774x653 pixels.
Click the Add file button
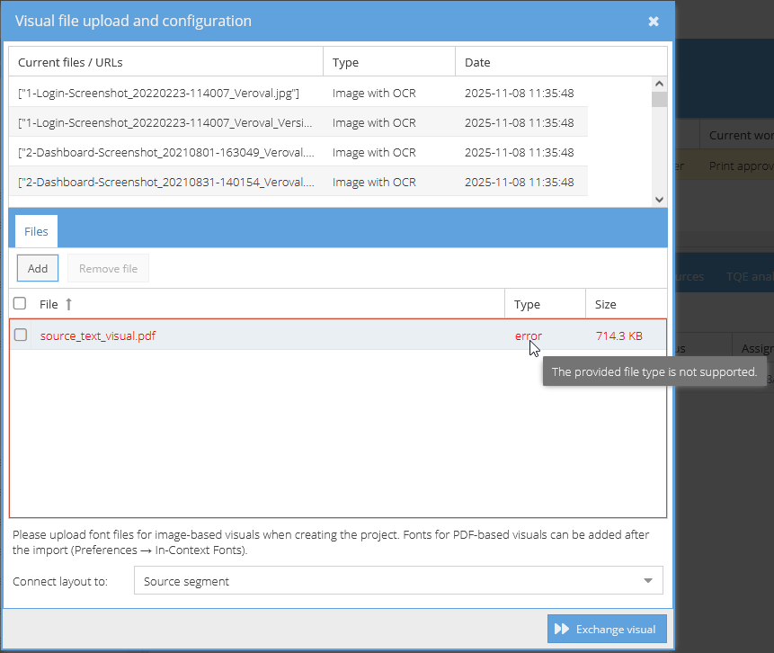pyautogui.click(x=38, y=268)
